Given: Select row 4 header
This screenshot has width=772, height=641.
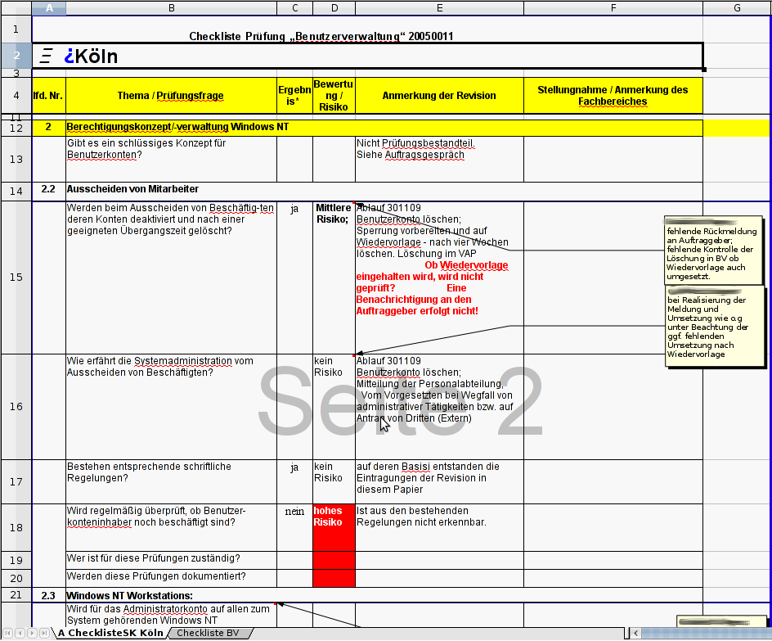Looking at the screenshot, I should (16, 96).
